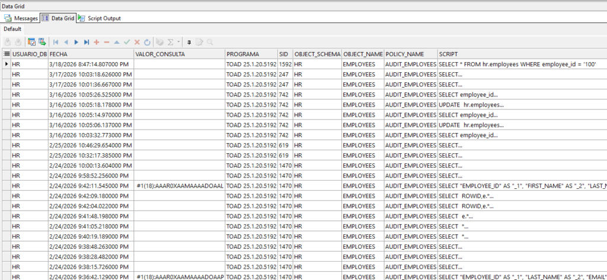Click the SID column header
Viewport: 607px width, 280px height.
(285, 54)
